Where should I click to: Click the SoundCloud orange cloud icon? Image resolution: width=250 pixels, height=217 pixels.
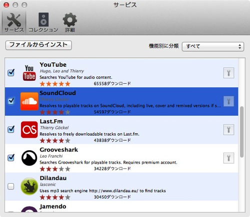[29, 101]
